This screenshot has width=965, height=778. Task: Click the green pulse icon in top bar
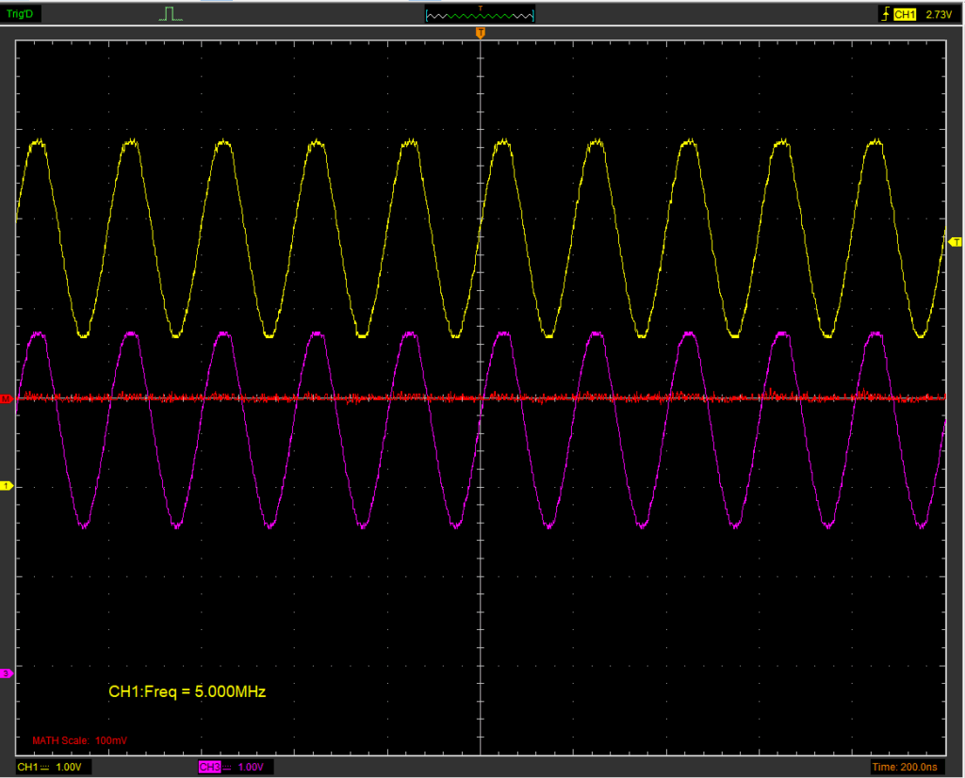170,14
